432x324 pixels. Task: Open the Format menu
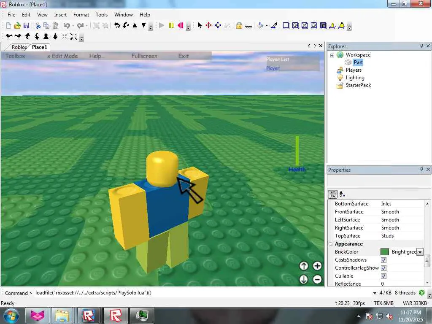click(x=81, y=15)
